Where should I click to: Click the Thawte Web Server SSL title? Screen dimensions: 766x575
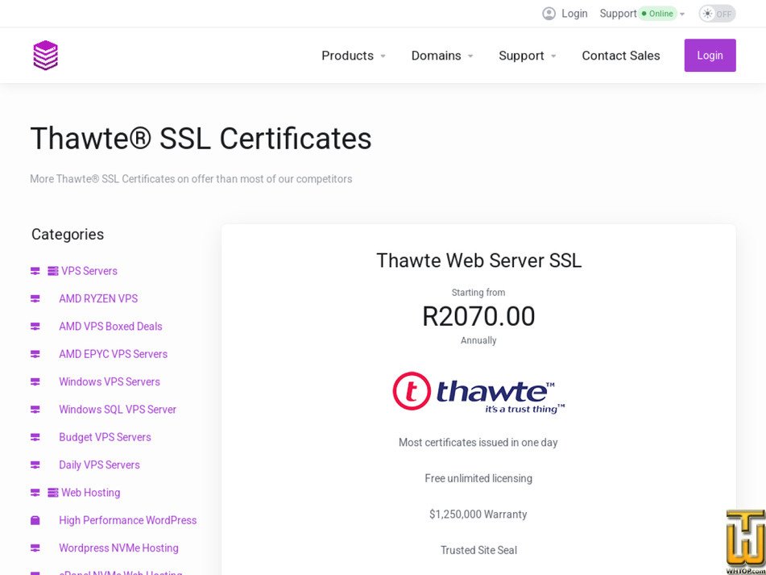[x=478, y=260]
